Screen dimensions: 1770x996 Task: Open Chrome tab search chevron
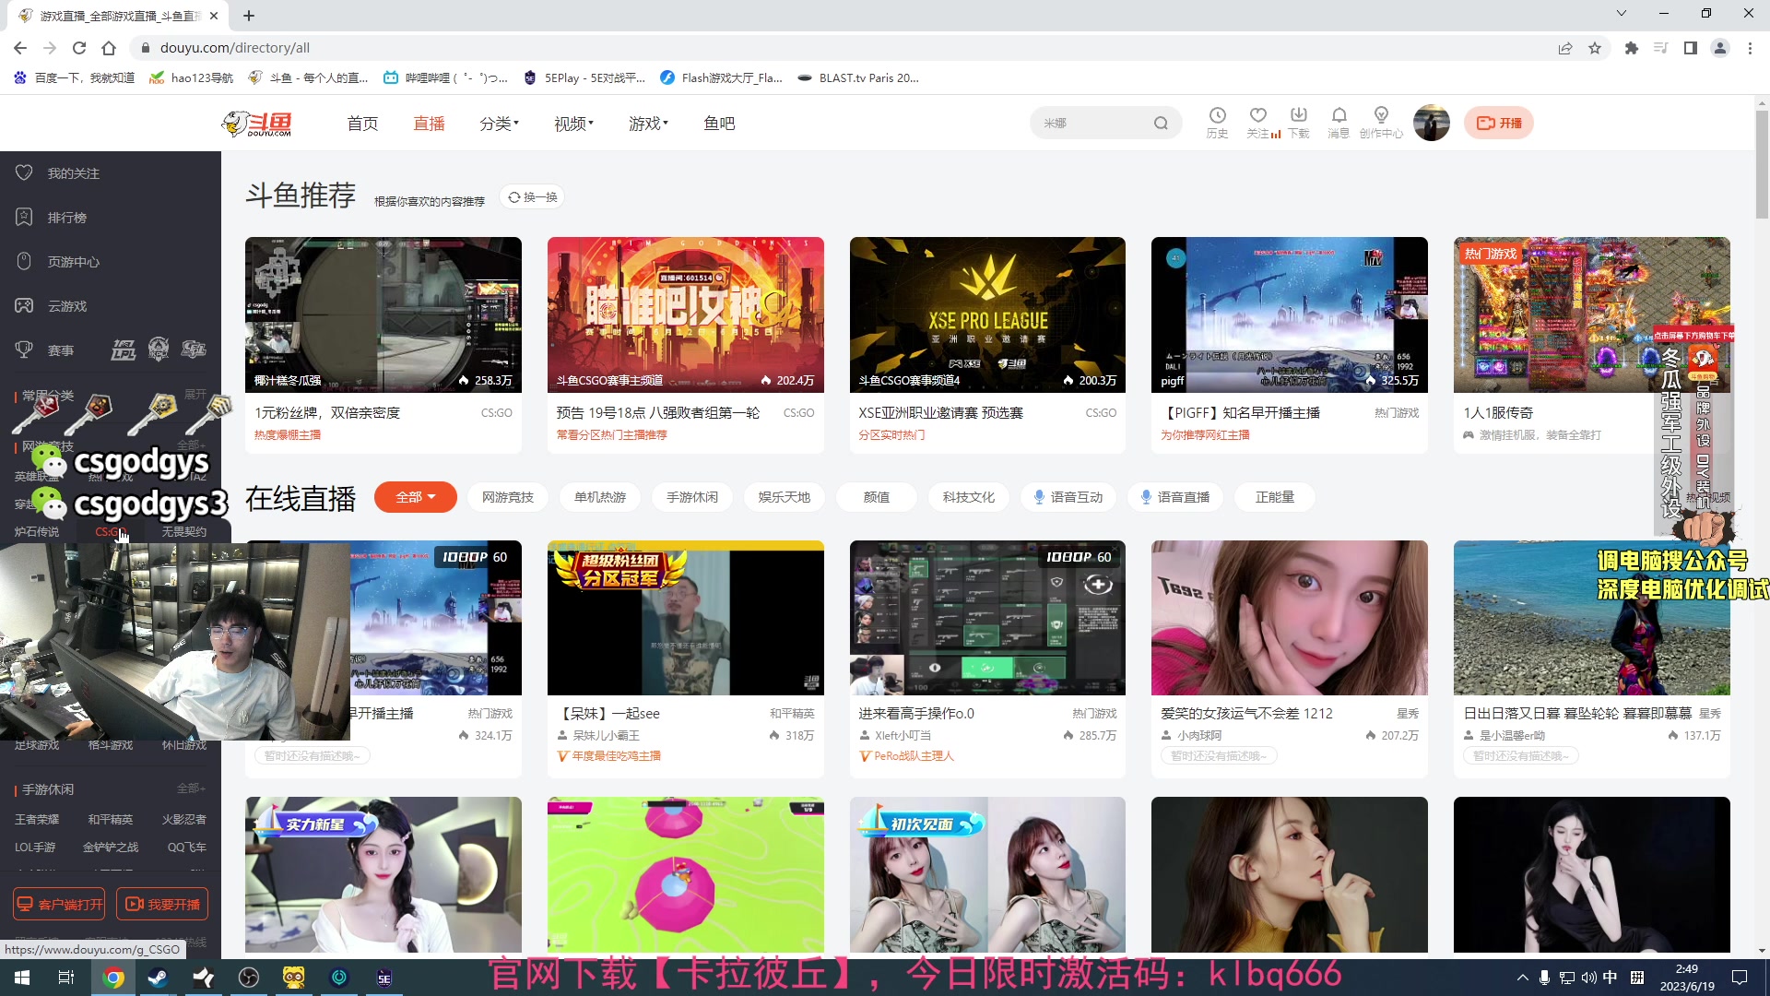coord(1622,14)
